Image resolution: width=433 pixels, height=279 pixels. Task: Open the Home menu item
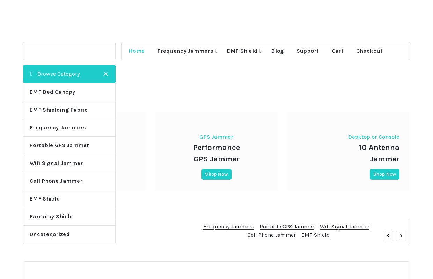pyautogui.click(x=137, y=51)
